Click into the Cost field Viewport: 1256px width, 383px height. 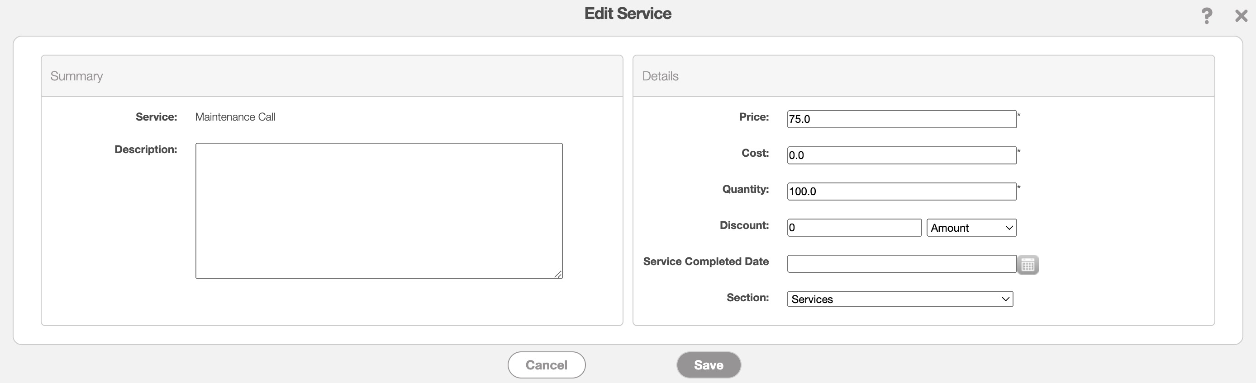point(901,155)
